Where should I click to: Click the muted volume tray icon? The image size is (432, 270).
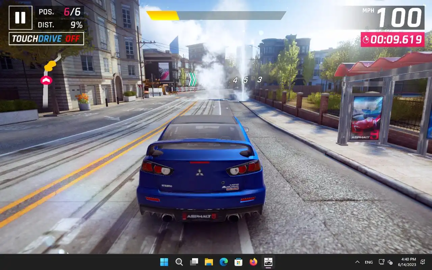click(x=390, y=262)
